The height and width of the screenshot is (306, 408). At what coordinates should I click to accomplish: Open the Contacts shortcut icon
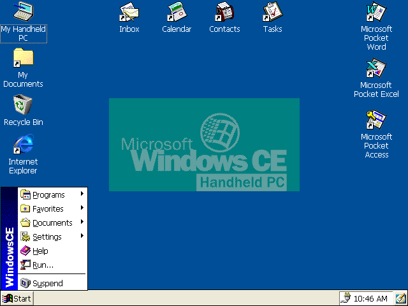coord(224,12)
